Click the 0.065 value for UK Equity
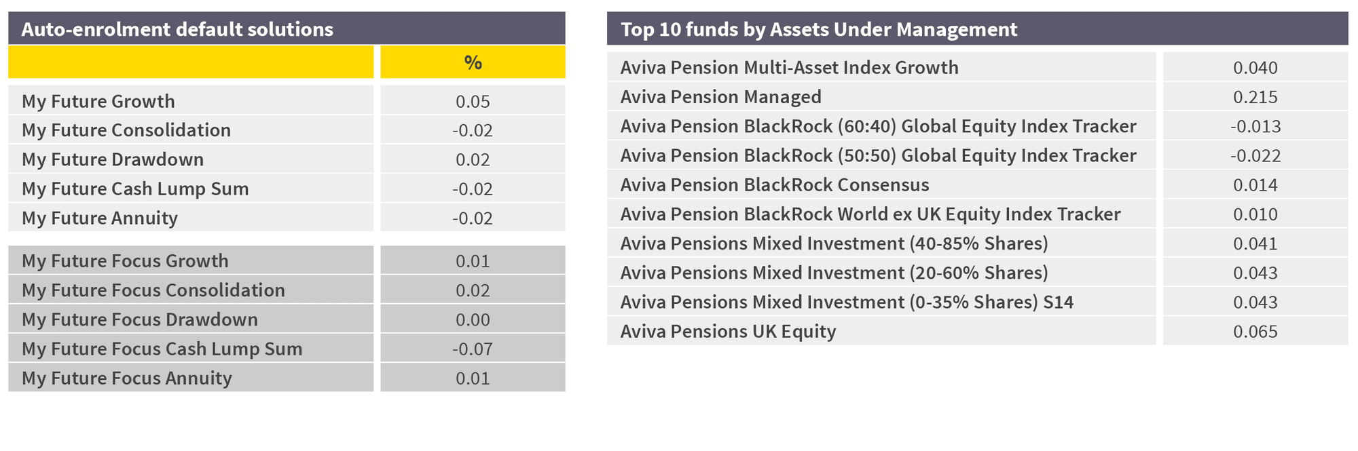Image resolution: width=1358 pixels, height=451 pixels. click(1255, 331)
